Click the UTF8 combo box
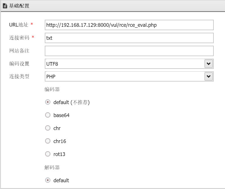 pyautogui.click(x=124, y=64)
